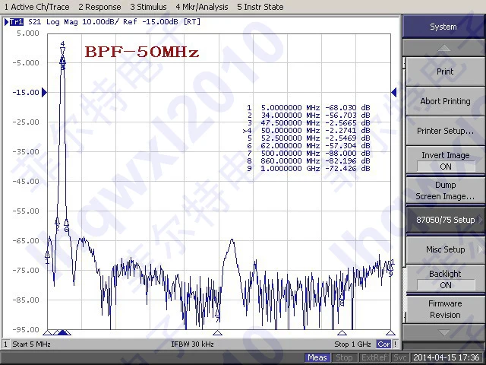Select marker 8 on trace near 860 MHz

pos(342,298)
